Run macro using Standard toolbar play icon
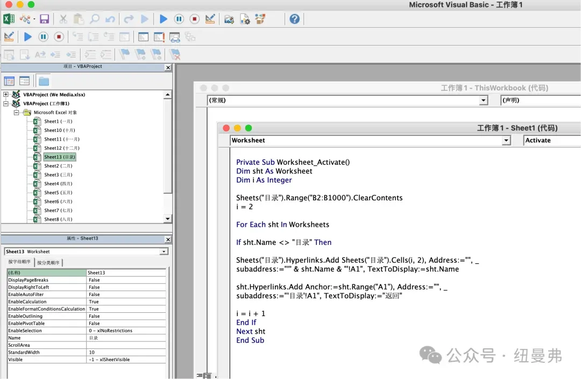 (x=163, y=19)
